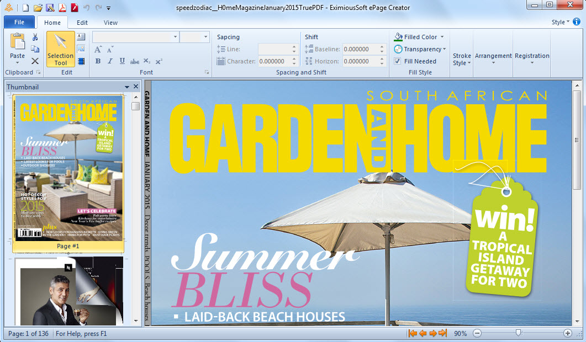Toggle italic formatting
The image size is (586, 342).
(110, 61)
